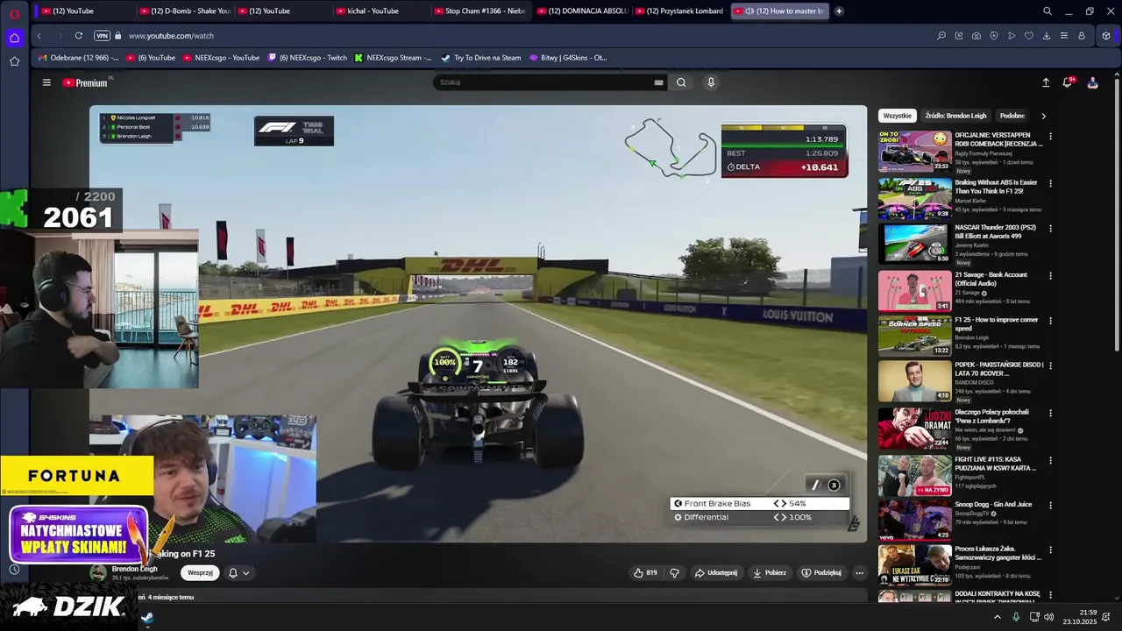Screen dimensions: 1122x631
Task: Go back to the previous page
Action: tap(39, 36)
